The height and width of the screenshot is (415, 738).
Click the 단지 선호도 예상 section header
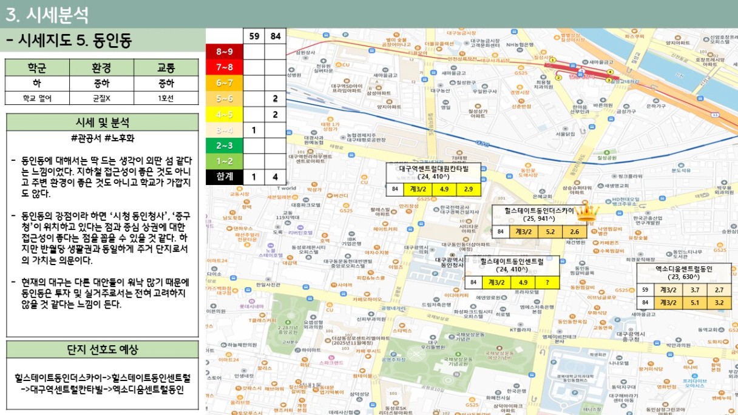click(x=103, y=349)
